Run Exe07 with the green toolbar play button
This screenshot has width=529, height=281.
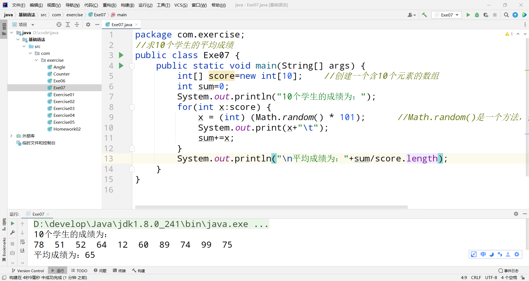[x=468, y=15]
